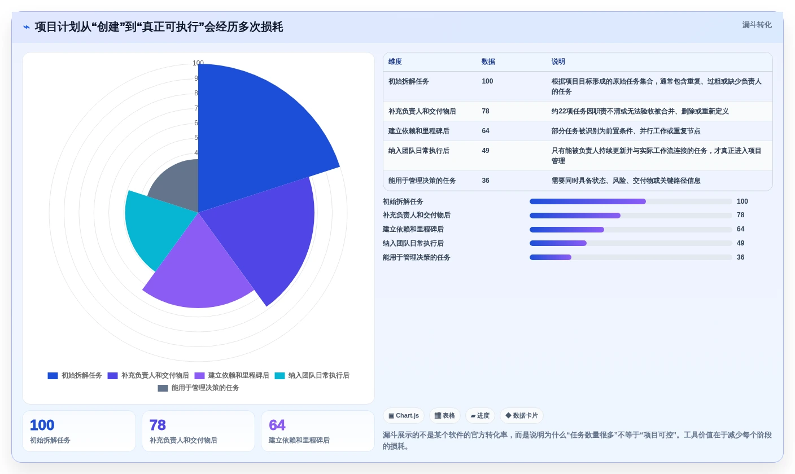Click the 数据卡片 tag chip
The height and width of the screenshot is (474, 795).
pyautogui.click(x=522, y=416)
